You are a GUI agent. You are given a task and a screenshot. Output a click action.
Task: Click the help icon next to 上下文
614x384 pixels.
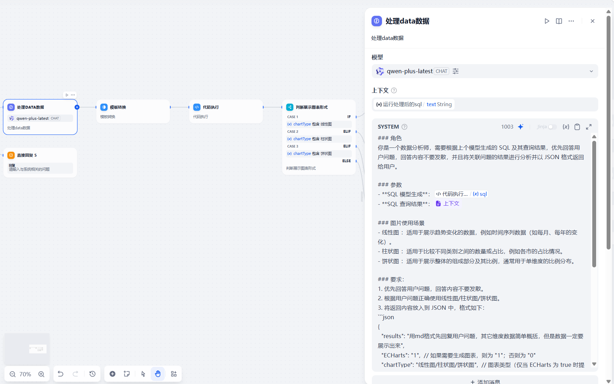tap(394, 90)
